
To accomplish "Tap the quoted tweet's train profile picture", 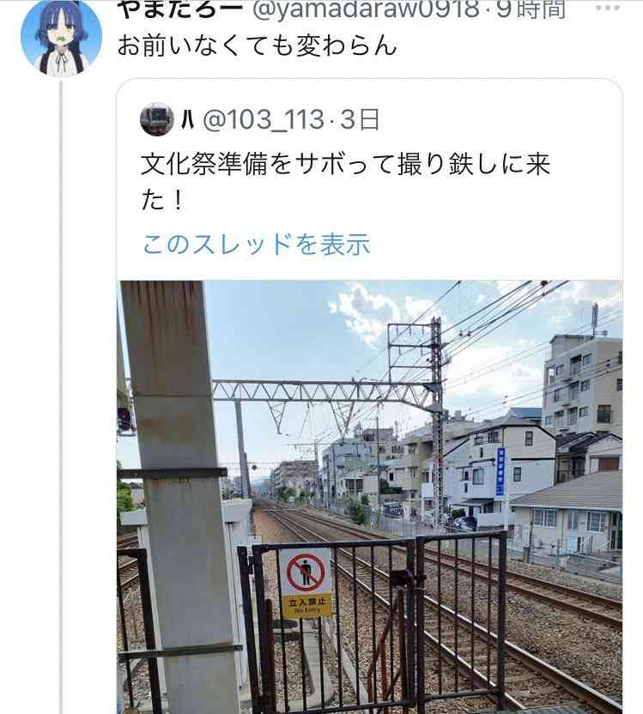I will click(156, 119).
